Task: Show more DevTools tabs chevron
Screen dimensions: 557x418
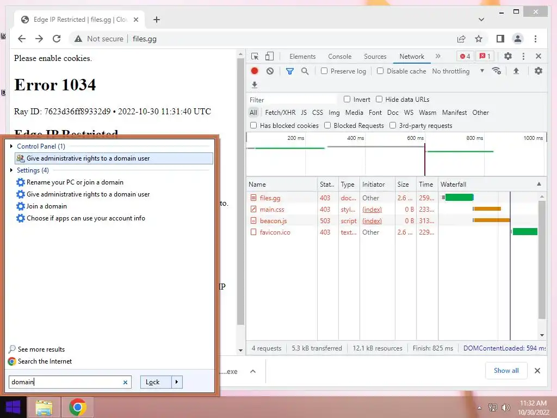Action: click(438, 56)
